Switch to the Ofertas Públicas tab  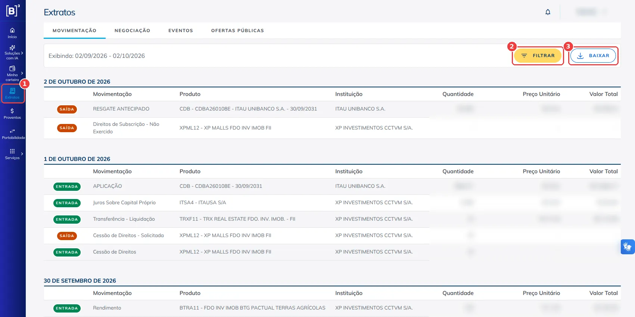click(237, 31)
